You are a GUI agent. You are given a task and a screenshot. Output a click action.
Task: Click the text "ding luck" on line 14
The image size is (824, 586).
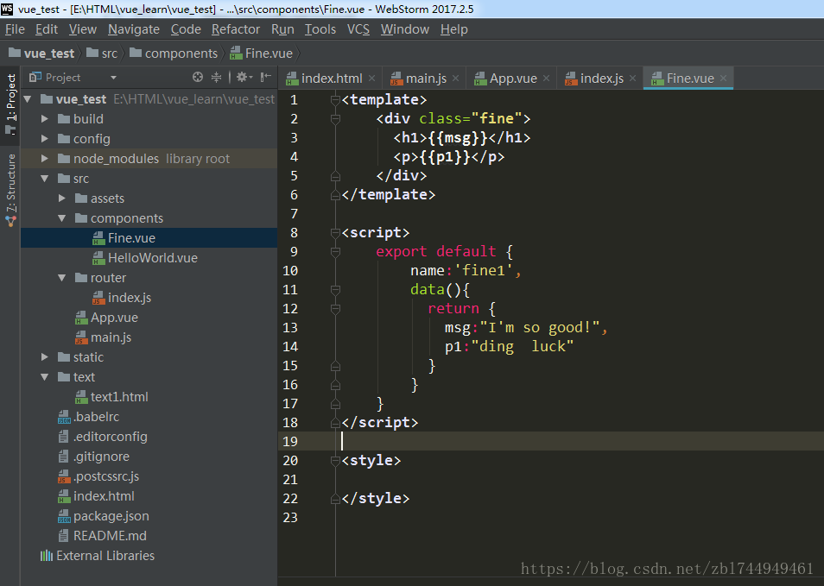pos(523,347)
